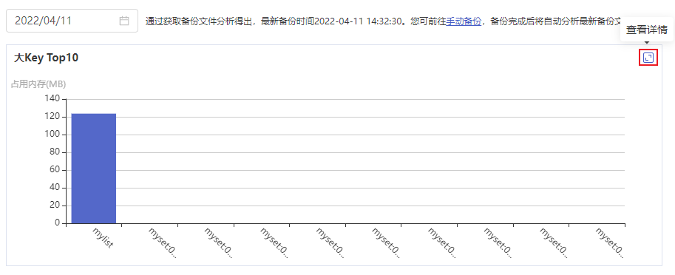Click the 60 y-axis label
The width and height of the screenshot is (675, 275).
55,170
